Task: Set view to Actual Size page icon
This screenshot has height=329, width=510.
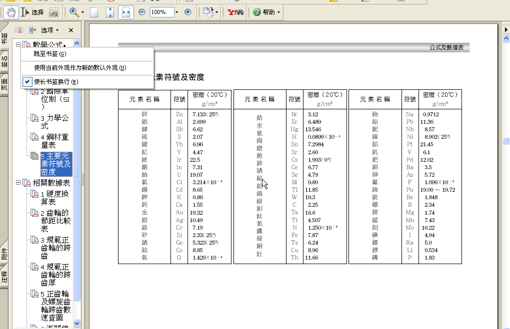Action: tap(94, 12)
